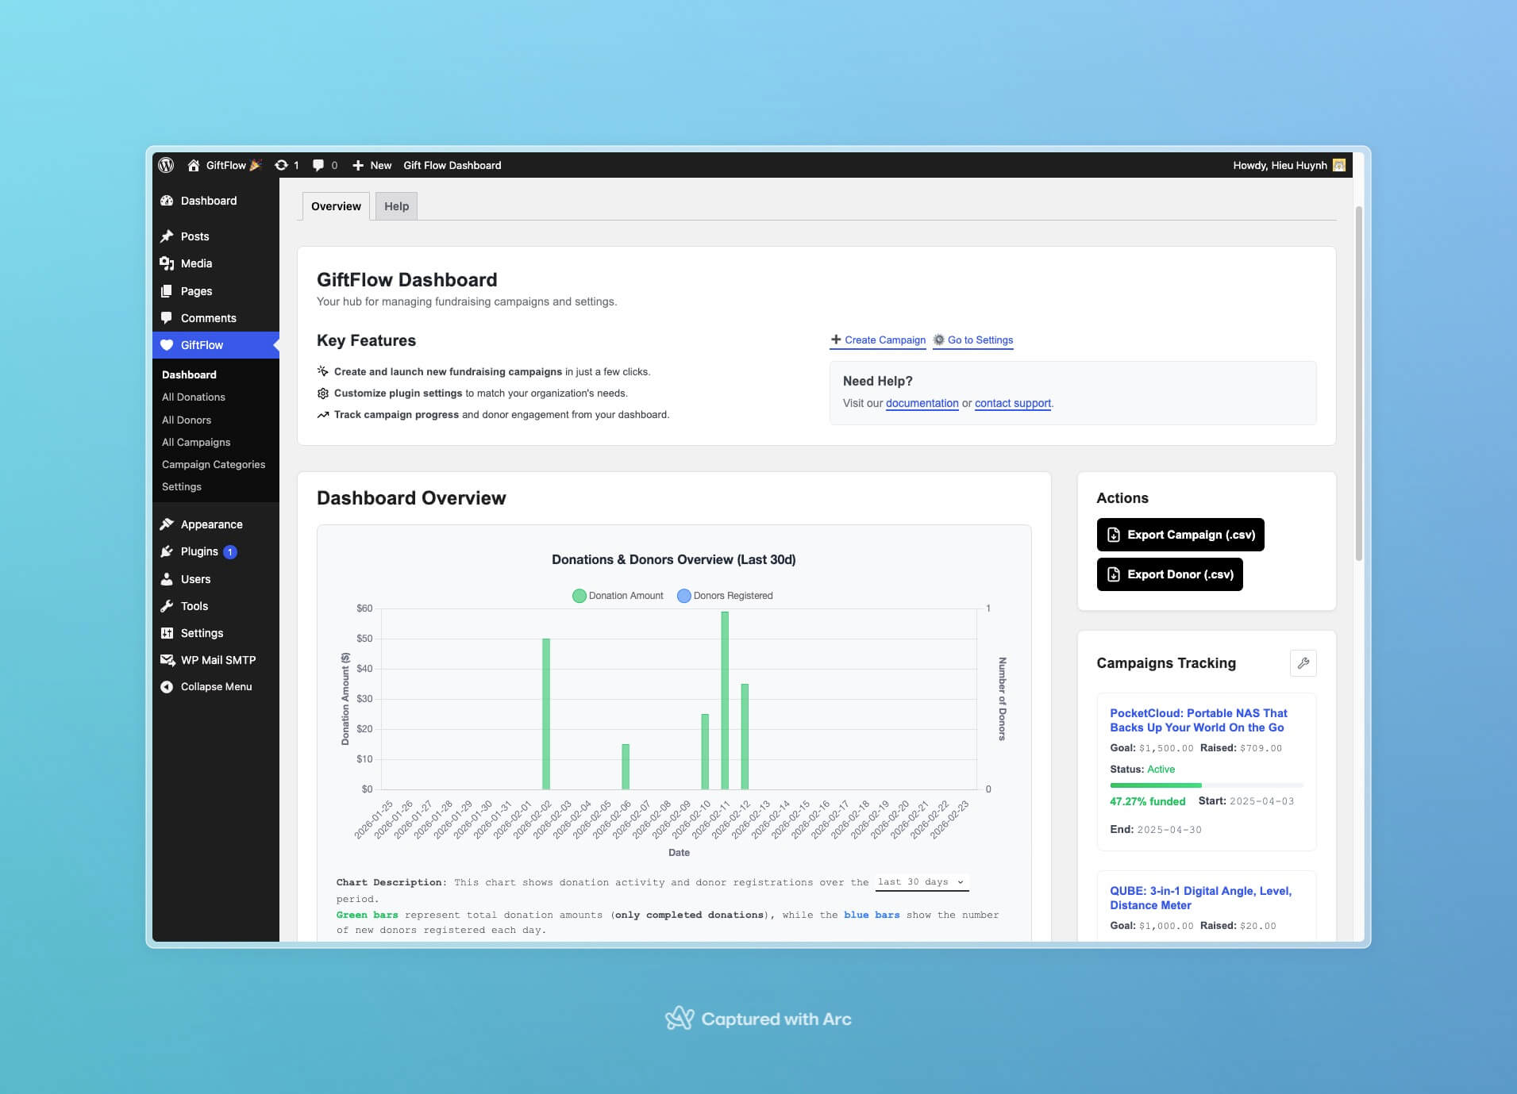Toggle Donors Registered legend swatch
1517x1094 pixels.
coord(683,596)
